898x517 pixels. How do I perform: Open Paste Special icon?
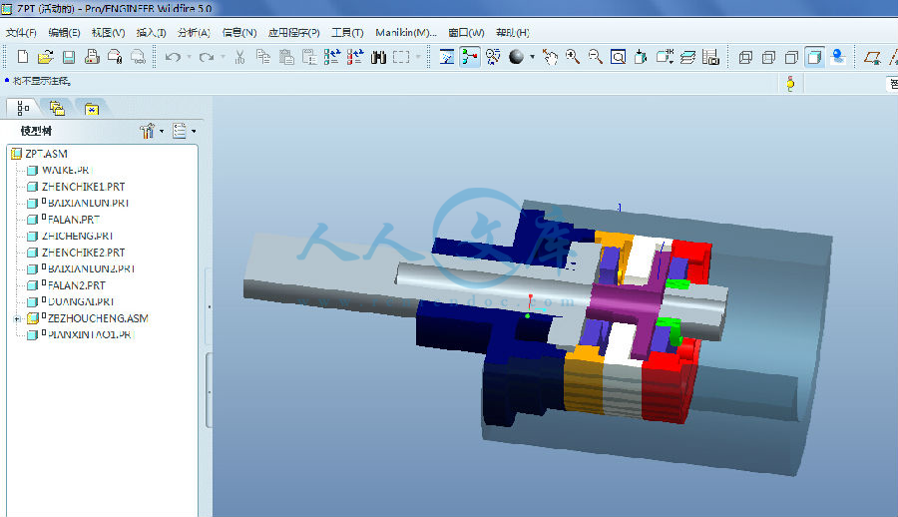tap(309, 57)
